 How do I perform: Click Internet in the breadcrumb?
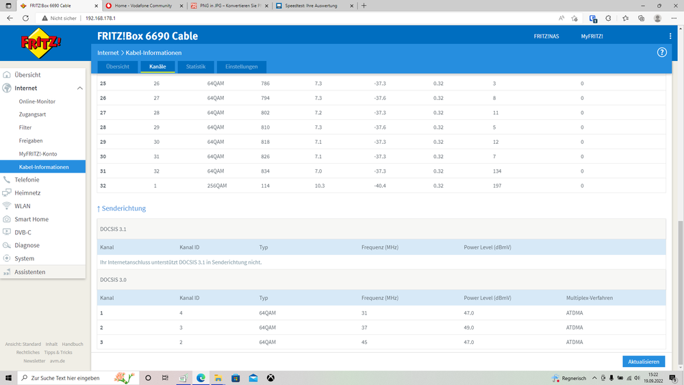tap(107, 53)
